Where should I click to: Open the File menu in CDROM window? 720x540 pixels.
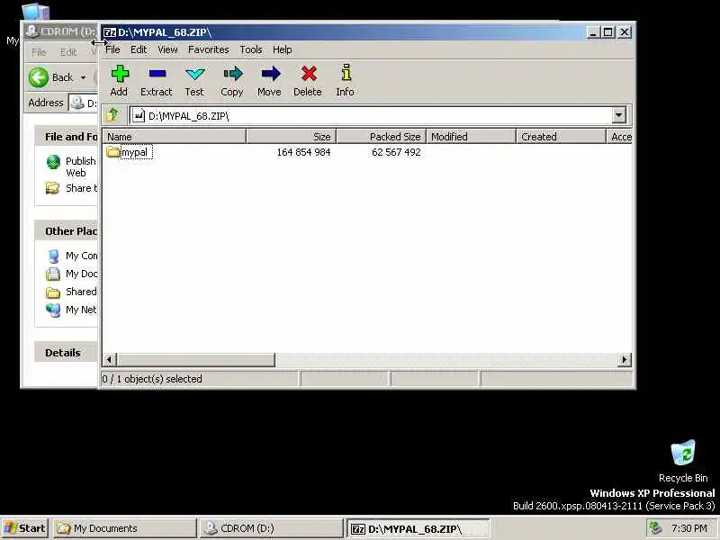[x=39, y=52]
